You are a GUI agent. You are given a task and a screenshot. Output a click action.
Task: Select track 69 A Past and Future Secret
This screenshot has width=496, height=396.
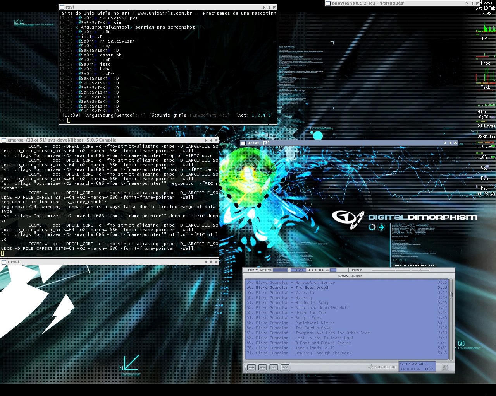tap(346, 343)
